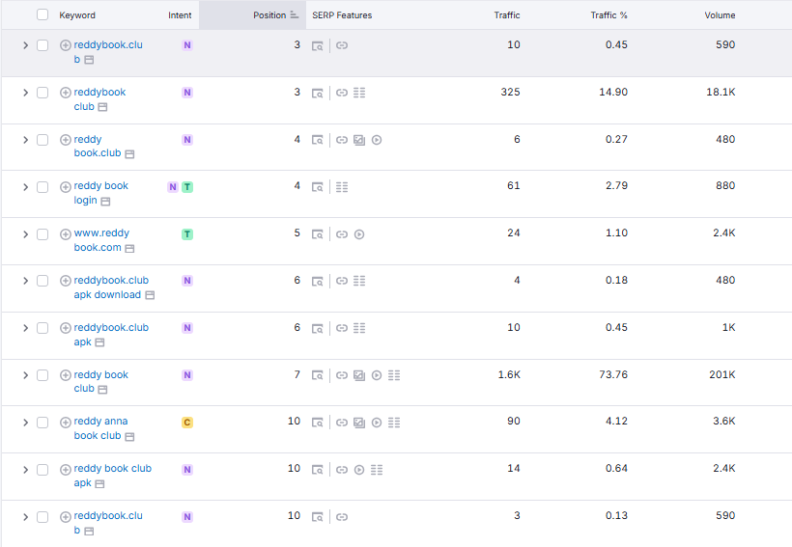Viewport: 792px width, 547px height.
Task: View SERP source icon in 'reddy book club' position 7 row
Action: pos(317,375)
